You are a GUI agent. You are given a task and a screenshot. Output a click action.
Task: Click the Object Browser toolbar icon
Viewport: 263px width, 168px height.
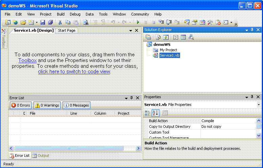(202, 22)
